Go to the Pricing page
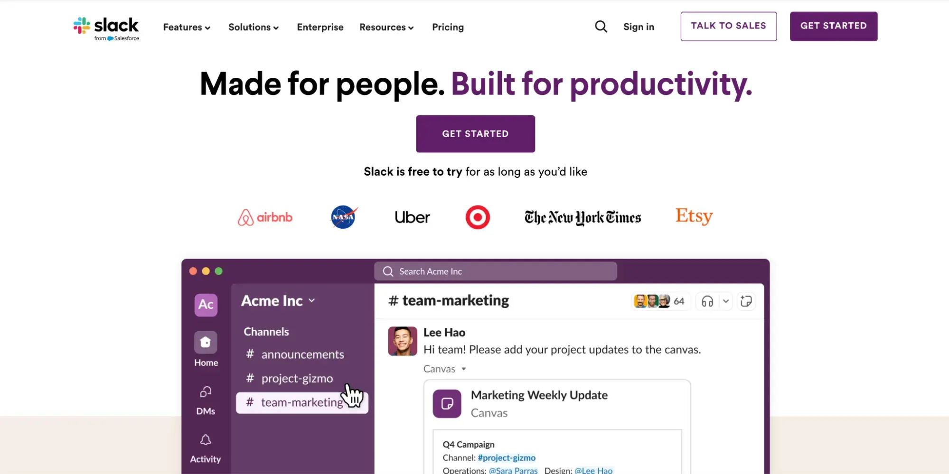This screenshot has width=949, height=474. (448, 28)
